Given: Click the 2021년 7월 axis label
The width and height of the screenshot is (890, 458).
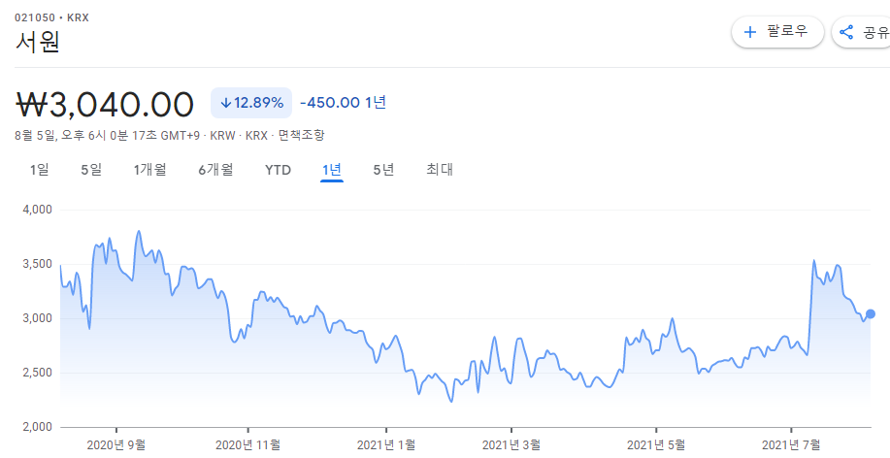Looking at the screenshot, I should (x=791, y=444).
